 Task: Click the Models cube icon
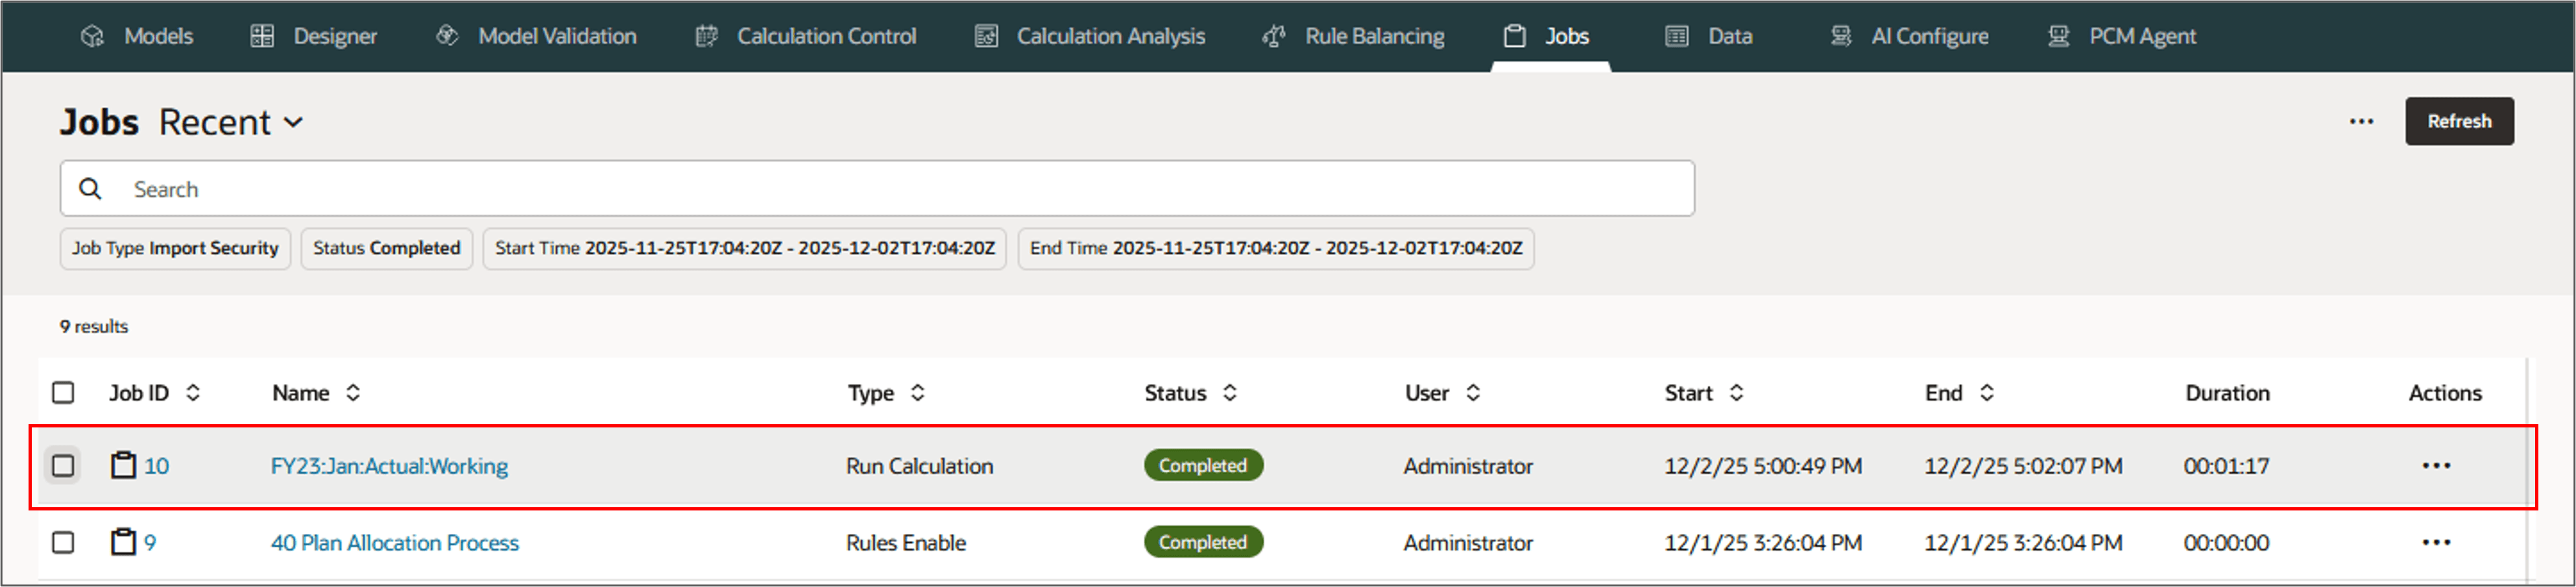[x=92, y=36]
